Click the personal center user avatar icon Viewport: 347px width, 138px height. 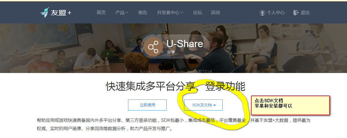coord(262,13)
